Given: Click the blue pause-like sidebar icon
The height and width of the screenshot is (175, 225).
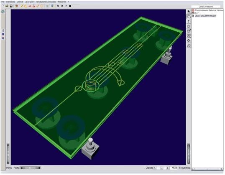Looking at the screenshot, I should pyautogui.click(x=3, y=34).
